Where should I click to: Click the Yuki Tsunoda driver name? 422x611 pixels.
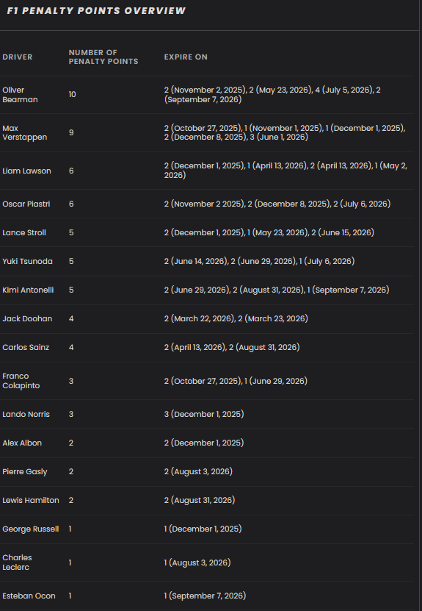28,261
